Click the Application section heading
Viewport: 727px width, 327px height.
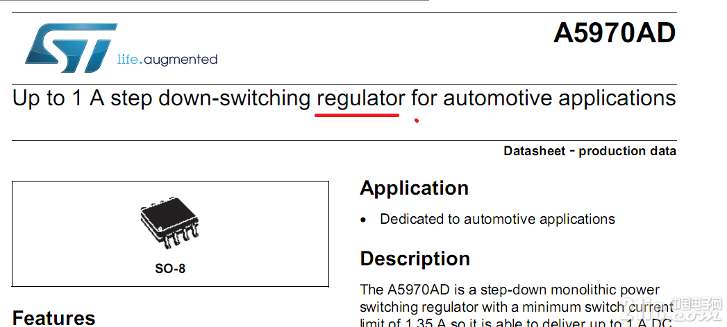[x=414, y=188]
